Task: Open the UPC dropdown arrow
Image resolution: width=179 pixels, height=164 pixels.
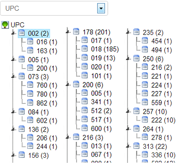Action: click(101, 8)
